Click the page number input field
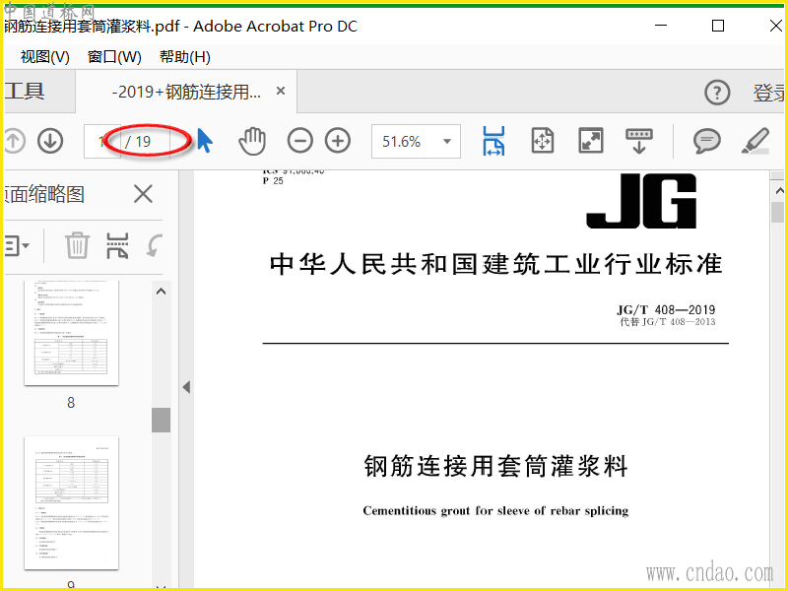The image size is (788, 591). click(102, 141)
